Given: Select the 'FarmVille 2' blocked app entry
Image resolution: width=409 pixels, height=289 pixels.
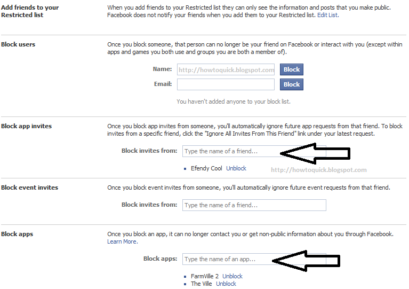Looking at the screenshot, I should 205,276.
